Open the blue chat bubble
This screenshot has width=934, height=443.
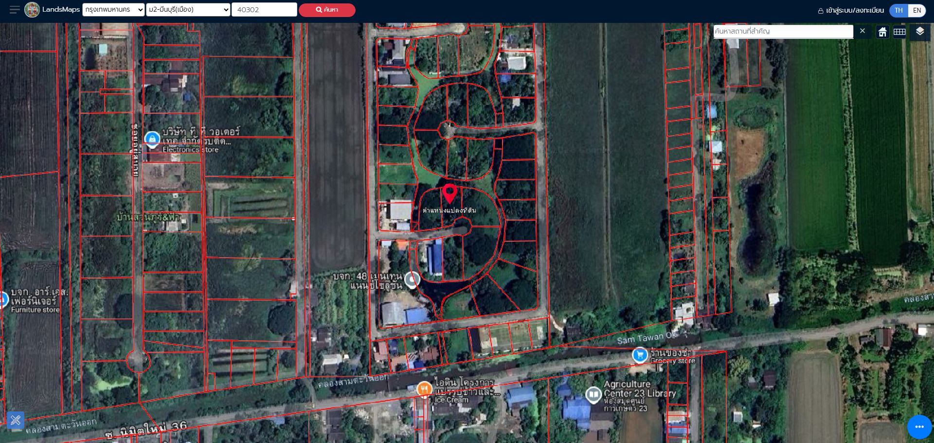coord(919,426)
